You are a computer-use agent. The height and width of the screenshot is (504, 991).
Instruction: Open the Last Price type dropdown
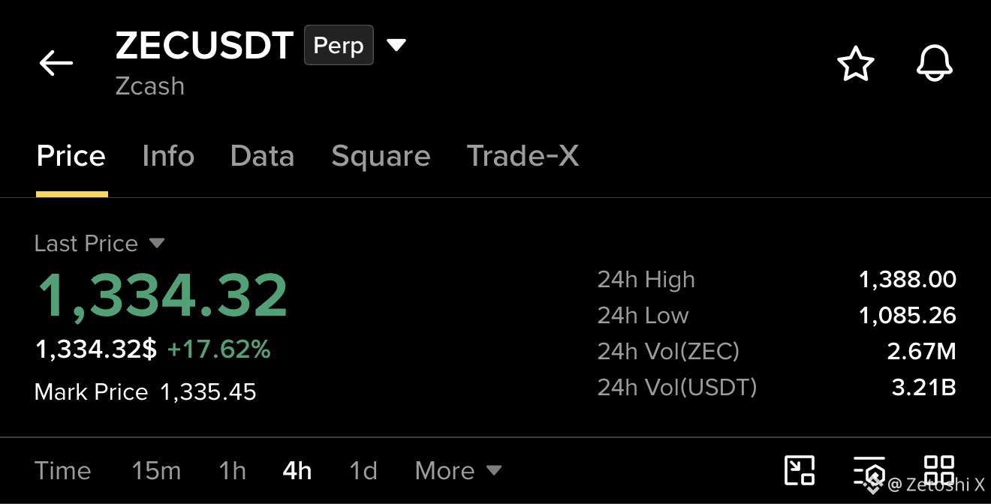click(157, 243)
